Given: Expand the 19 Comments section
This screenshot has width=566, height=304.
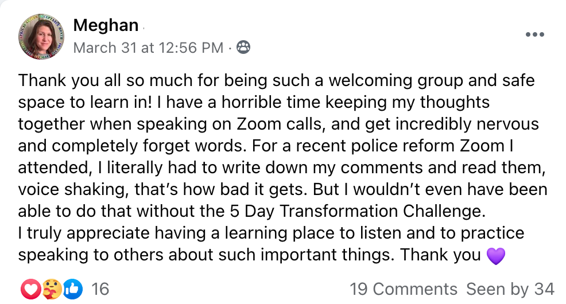Looking at the screenshot, I should [x=403, y=289].
